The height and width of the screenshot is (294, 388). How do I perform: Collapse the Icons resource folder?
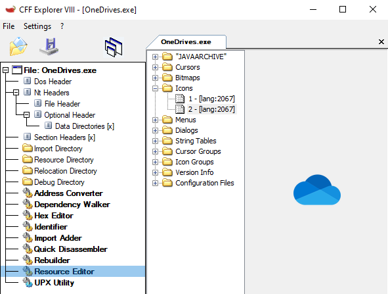155,88
